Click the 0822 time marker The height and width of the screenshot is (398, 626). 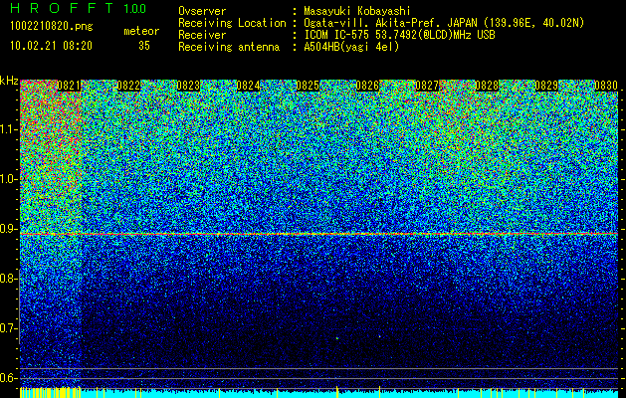pyautogui.click(x=128, y=86)
